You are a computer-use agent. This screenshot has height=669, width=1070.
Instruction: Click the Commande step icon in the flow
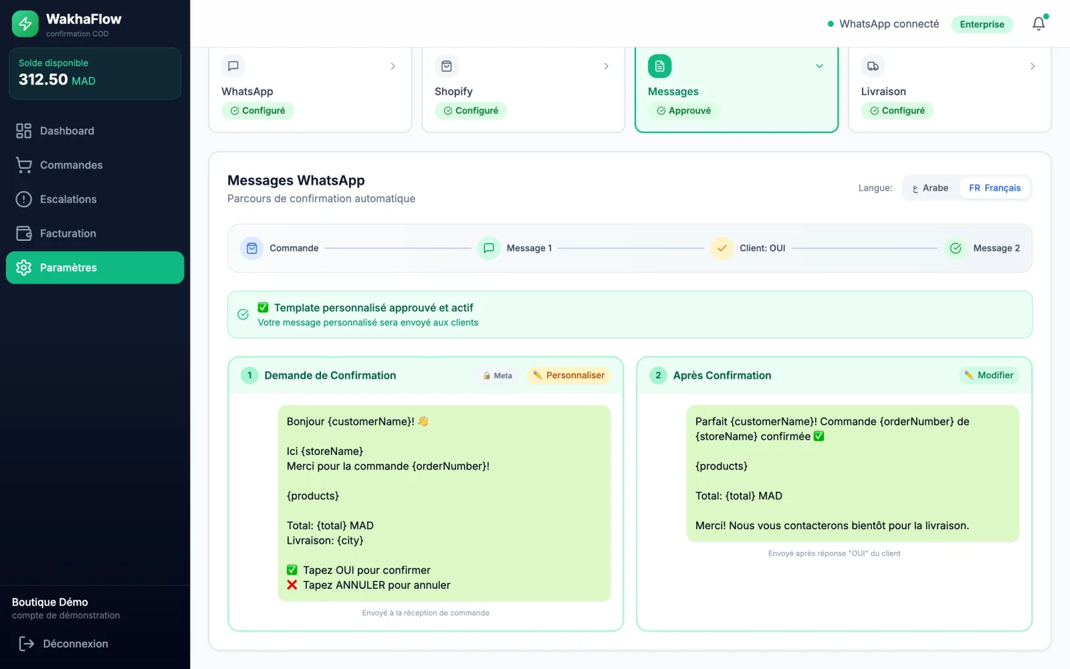[x=252, y=248]
